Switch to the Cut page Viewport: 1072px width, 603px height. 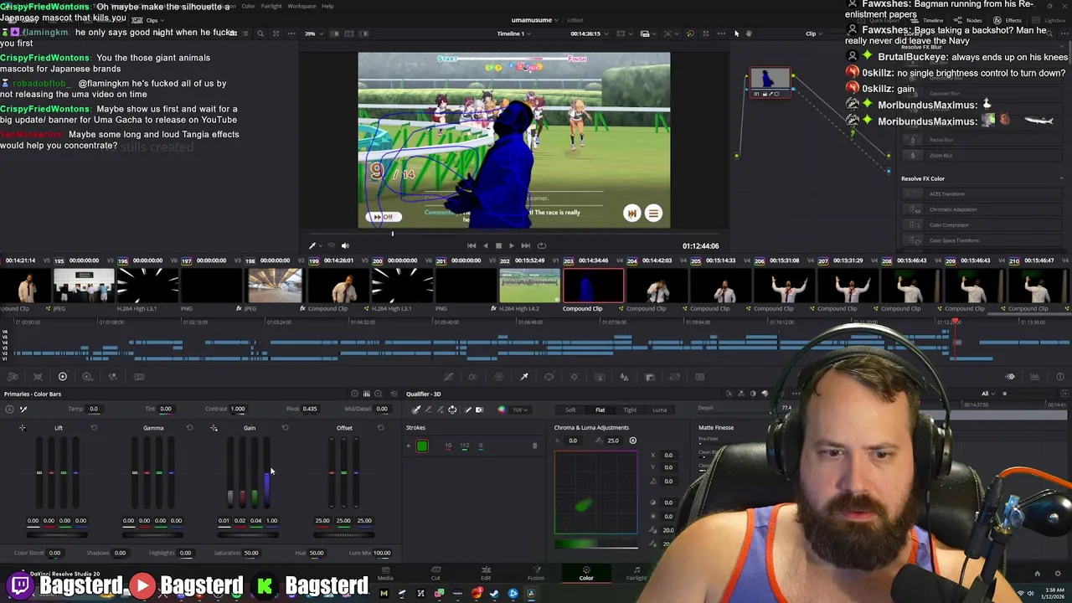click(x=435, y=573)
